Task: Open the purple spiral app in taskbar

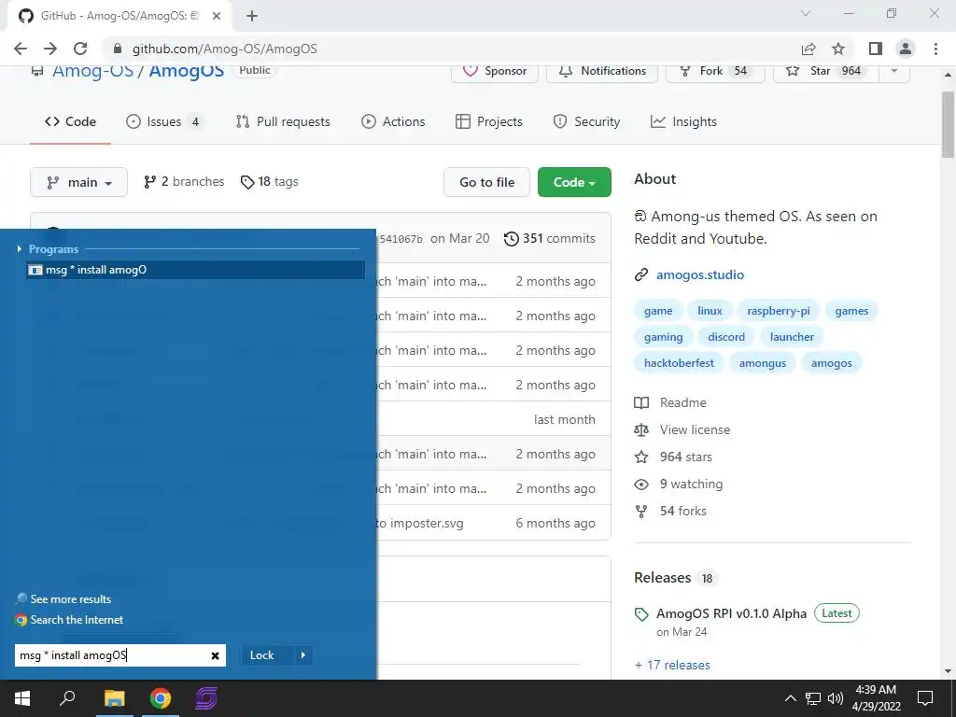Action: [206, 698]
